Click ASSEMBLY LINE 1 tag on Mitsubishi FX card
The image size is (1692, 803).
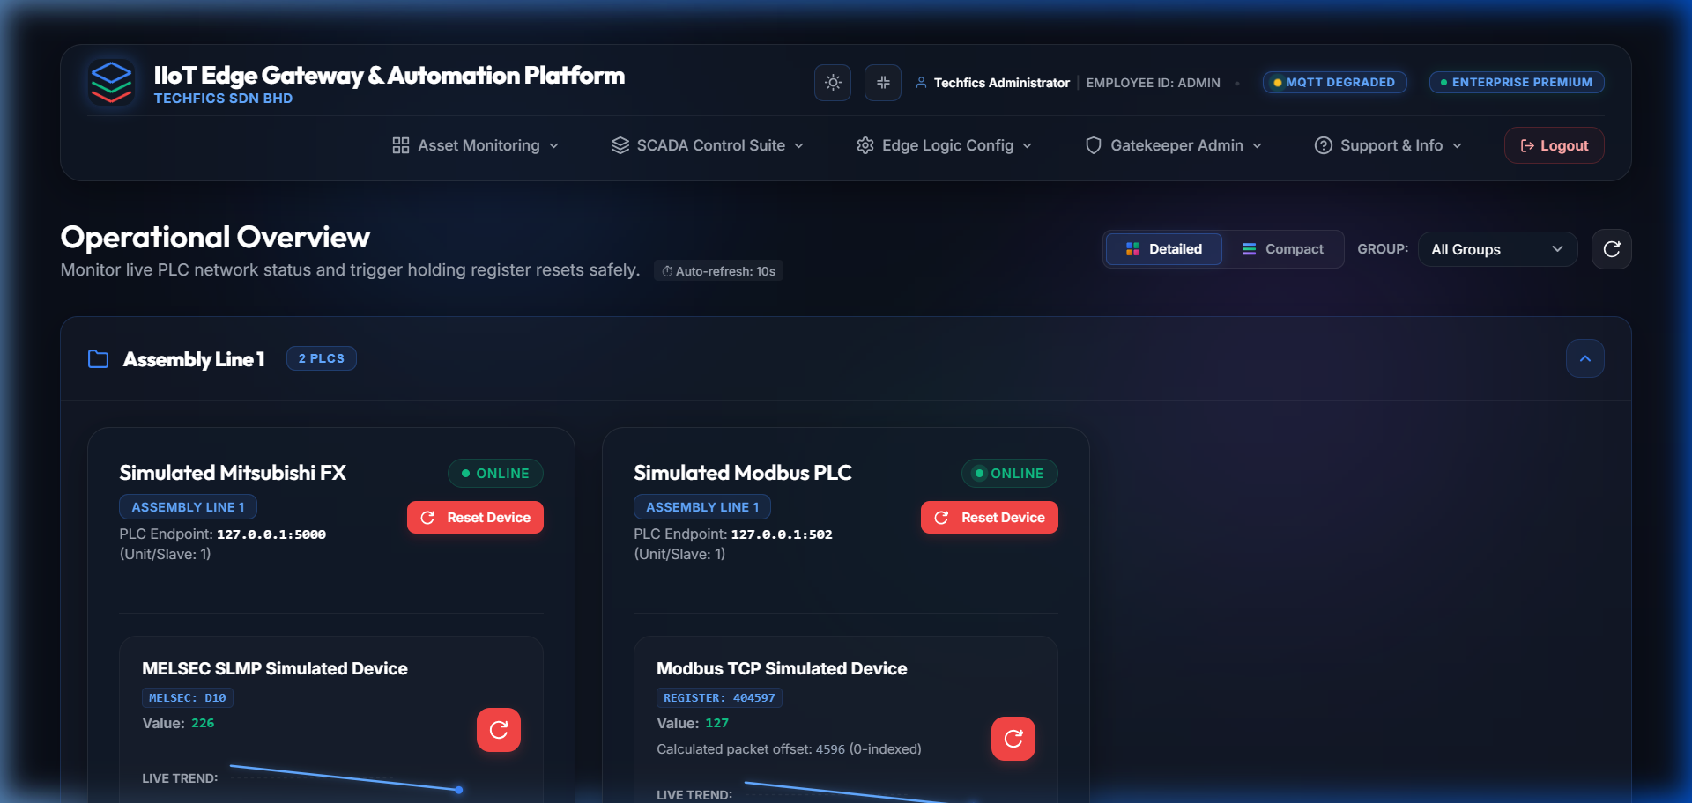click(189, 507)
